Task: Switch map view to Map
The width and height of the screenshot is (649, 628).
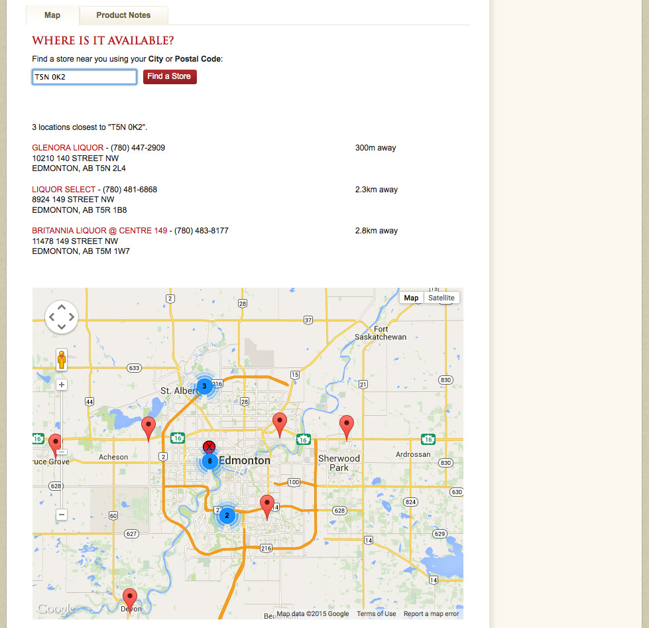Action: 411,298
